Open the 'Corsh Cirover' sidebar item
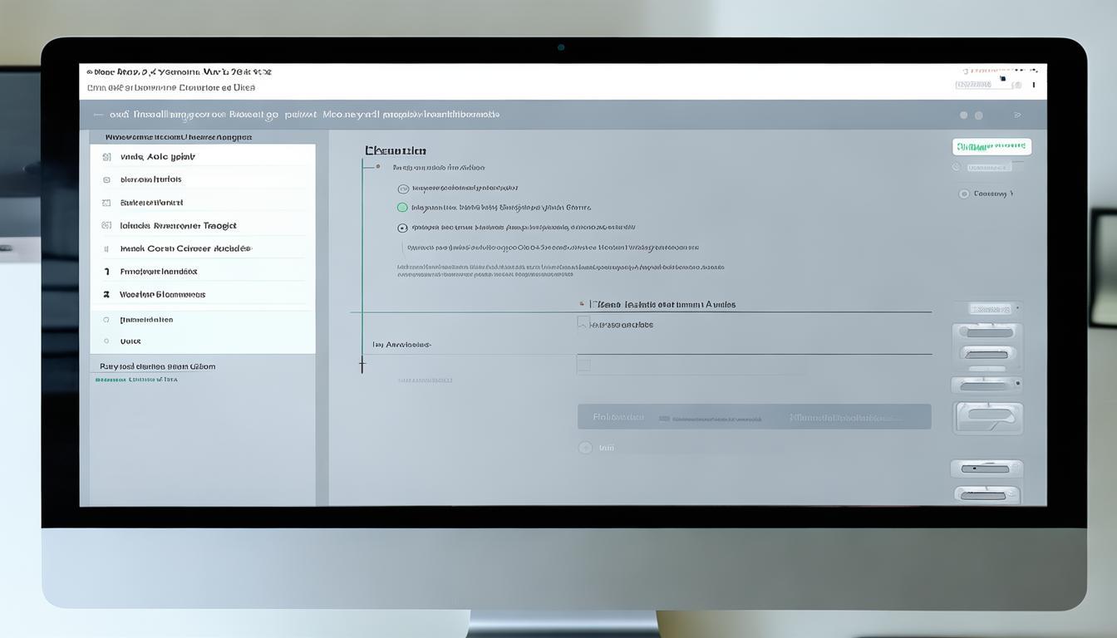Image resolution: width=1117 pixels, height=638 pixels. click(x=185, y=248)
